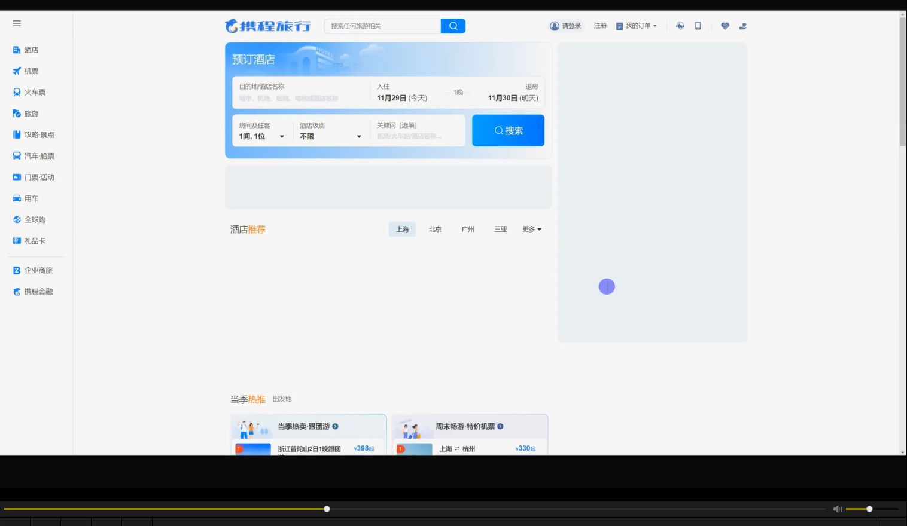The width and height of the screenshot is (907, 526).
Task: Click the blue 搜索 search button
Action: [x=508, y=130]
